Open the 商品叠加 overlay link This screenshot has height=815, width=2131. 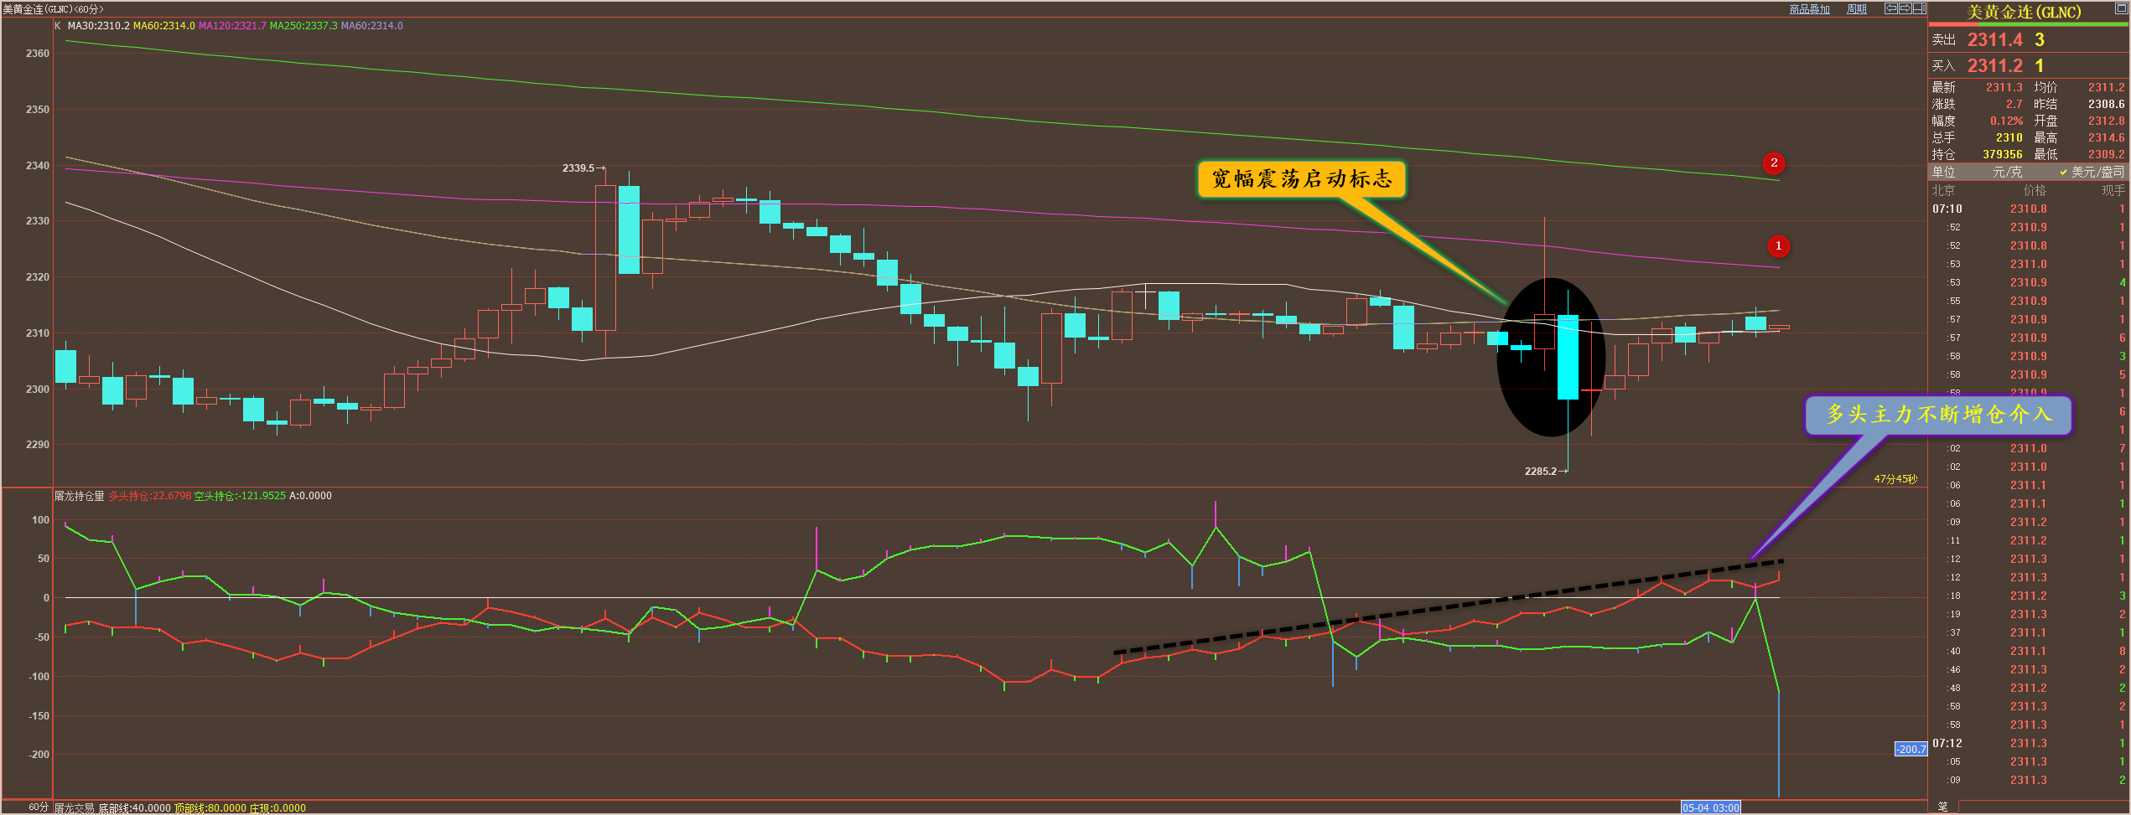point(1809,9)
